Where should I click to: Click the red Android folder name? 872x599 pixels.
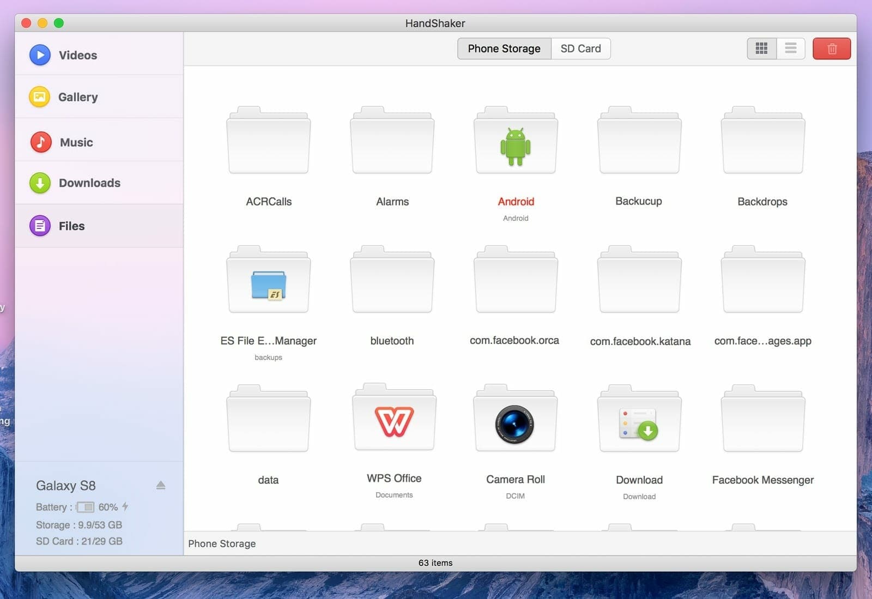(x=516, y=202)
